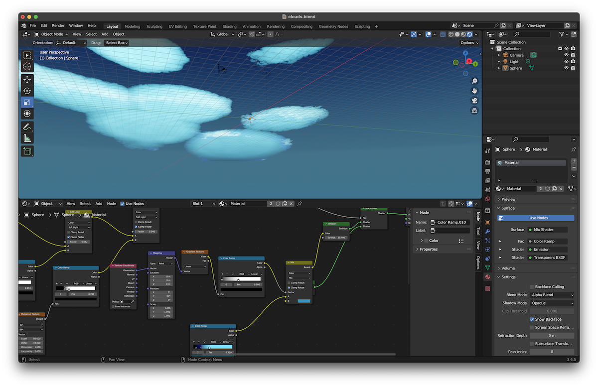
Task: Hide the Camera in viewport
Action: [x=566, y=55]
